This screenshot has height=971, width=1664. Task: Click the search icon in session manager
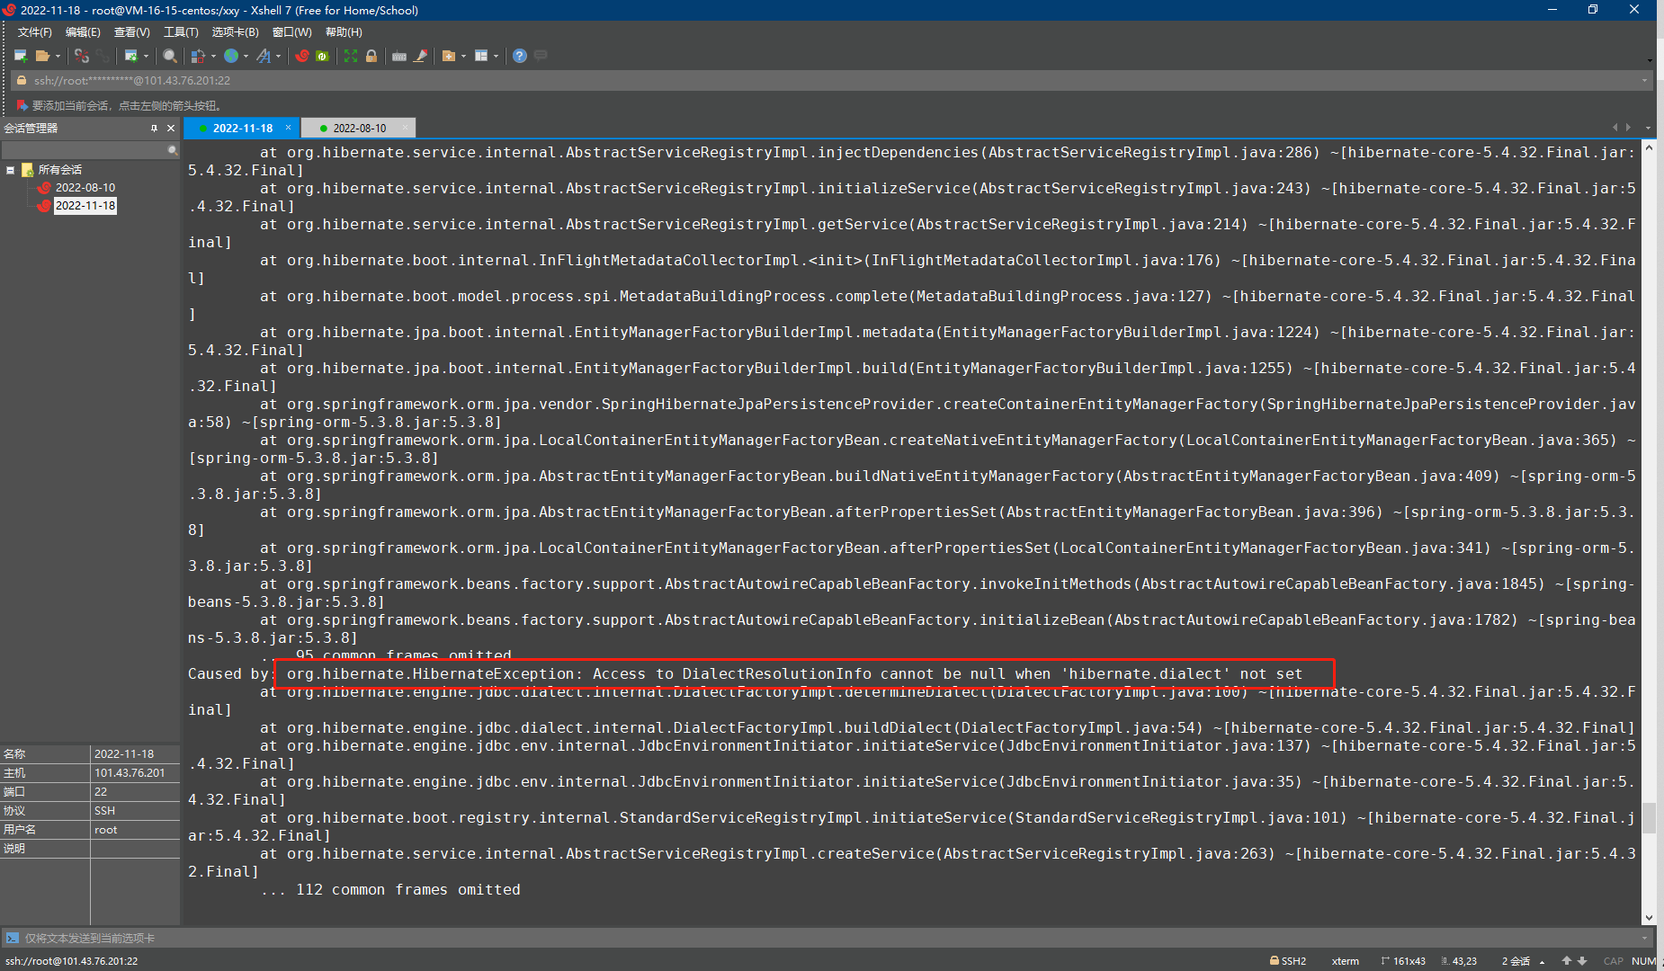click(x=173, y=150)
